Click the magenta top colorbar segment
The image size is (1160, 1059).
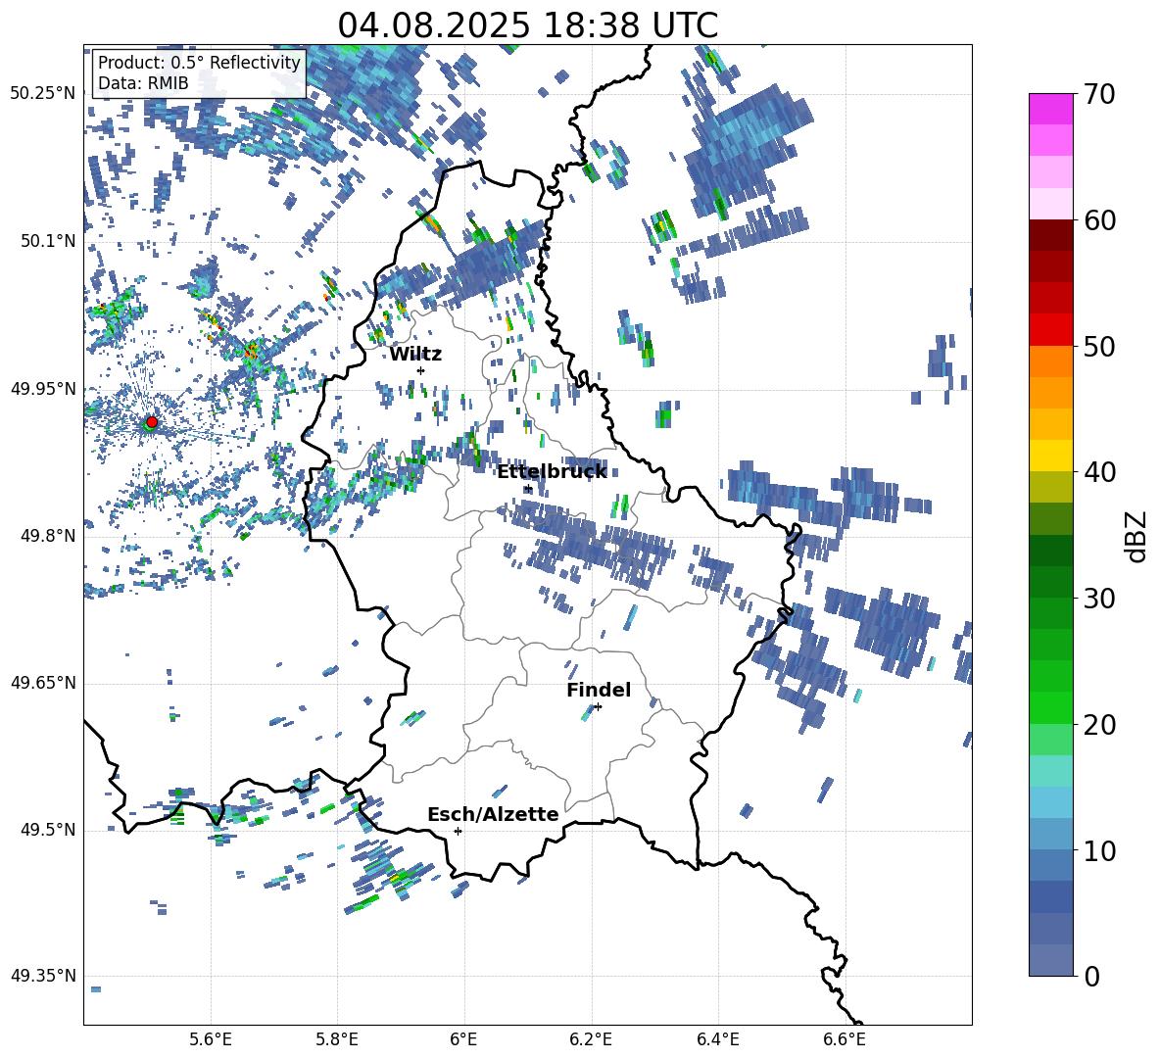coord(1051,110)
